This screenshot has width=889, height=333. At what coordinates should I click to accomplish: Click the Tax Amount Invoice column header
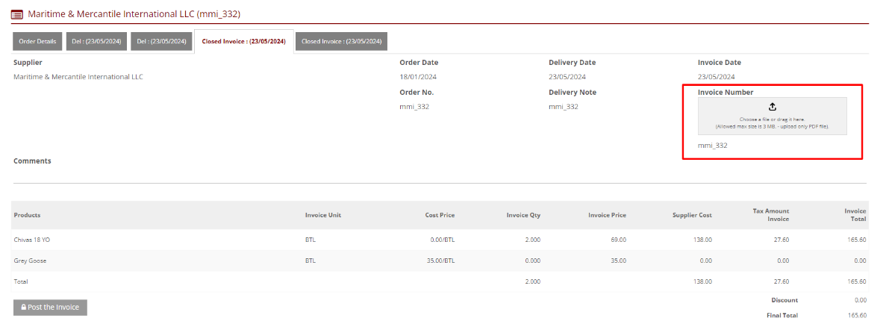[x=770, y=215]
